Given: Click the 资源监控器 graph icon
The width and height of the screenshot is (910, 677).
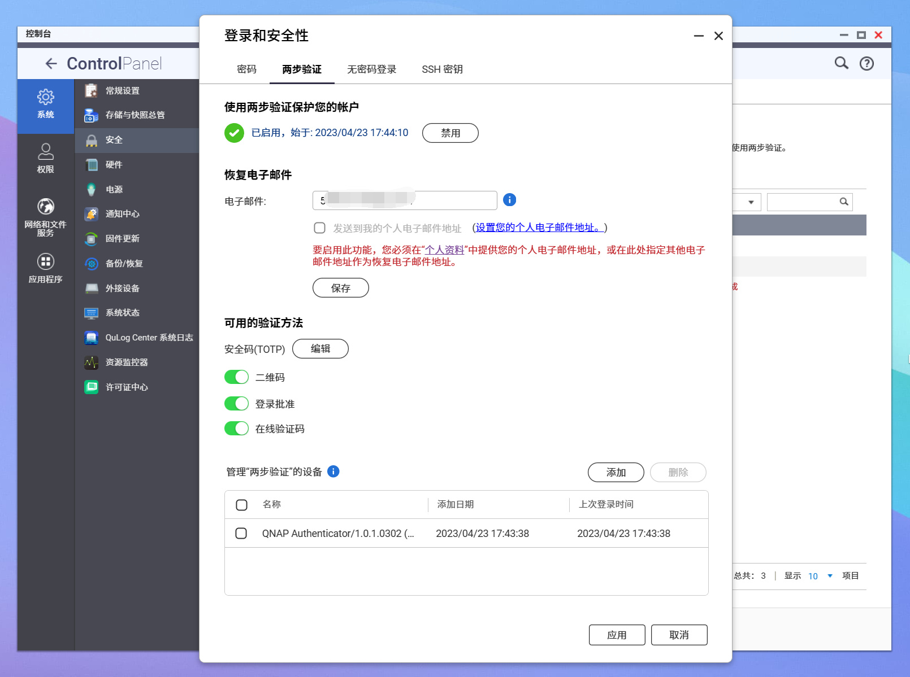Looking at the screenshot, I should (91, 362).
